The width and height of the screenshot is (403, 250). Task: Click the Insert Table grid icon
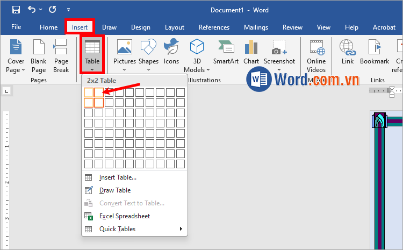[89, 177]
